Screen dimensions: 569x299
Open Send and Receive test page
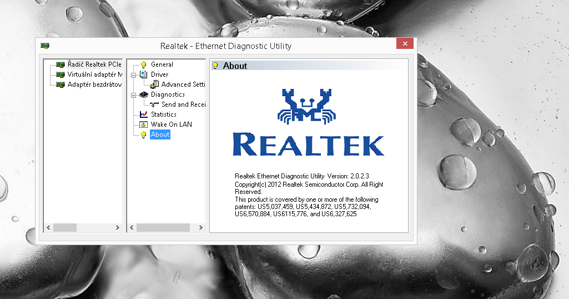pos(183,104)
